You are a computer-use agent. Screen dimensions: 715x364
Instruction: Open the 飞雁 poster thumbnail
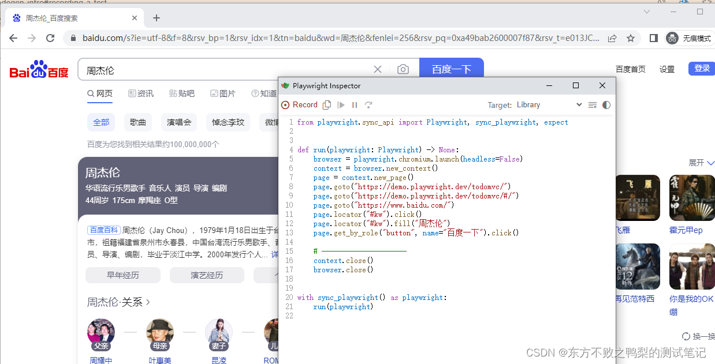[x=638, y=198]
